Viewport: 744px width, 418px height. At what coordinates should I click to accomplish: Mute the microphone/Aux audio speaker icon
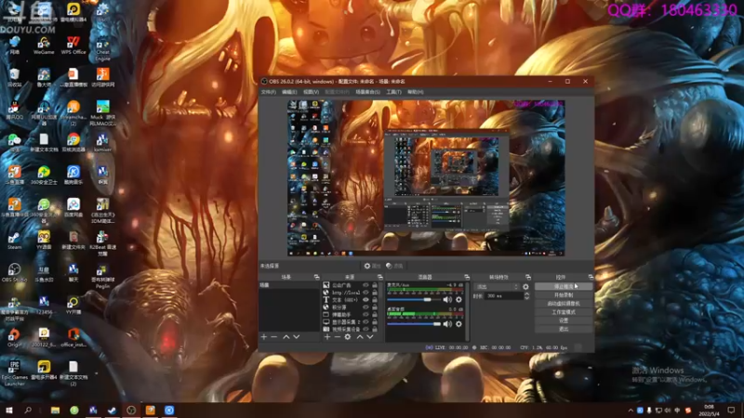(x=447, y=299)
